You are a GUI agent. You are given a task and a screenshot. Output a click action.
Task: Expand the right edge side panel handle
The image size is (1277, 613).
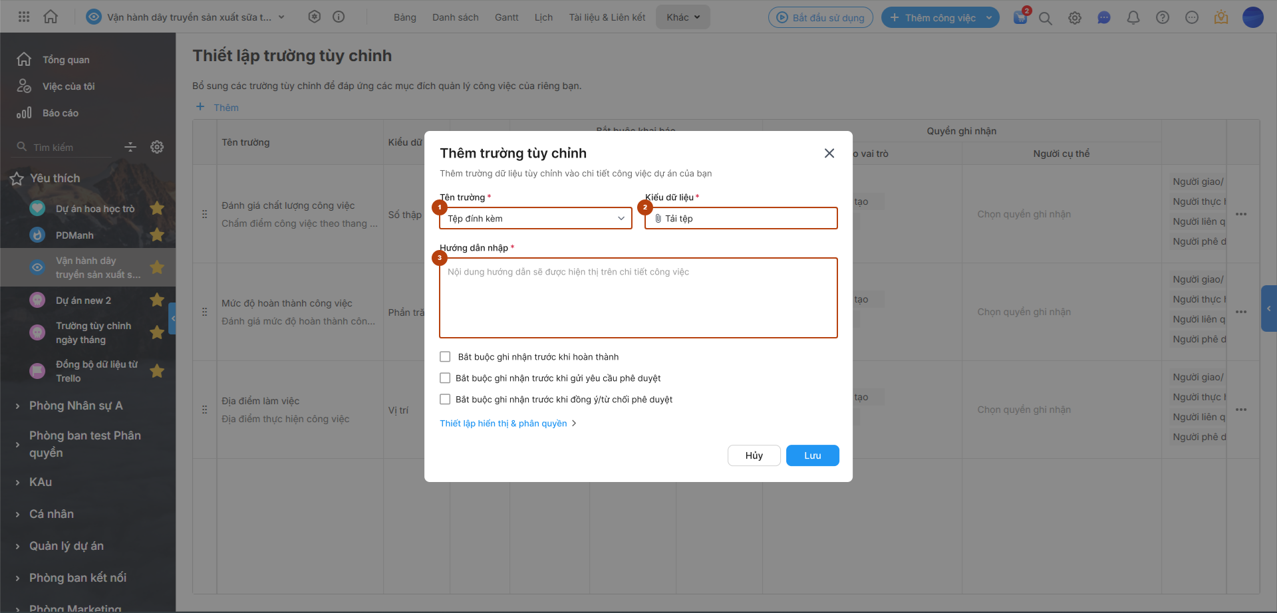tap(1269, 308)
